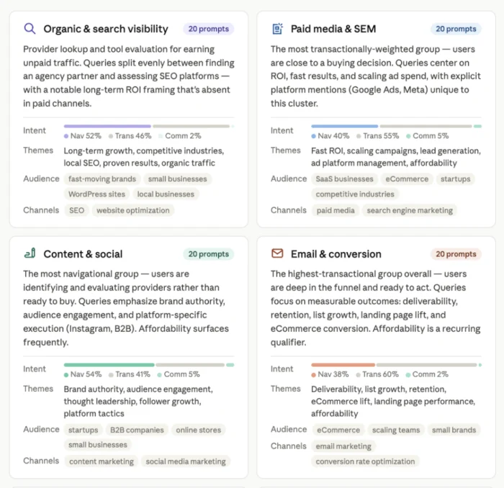504x488 pixels.
Task: Click the green Nav 54% legend dot
Action: click(66, 375)
